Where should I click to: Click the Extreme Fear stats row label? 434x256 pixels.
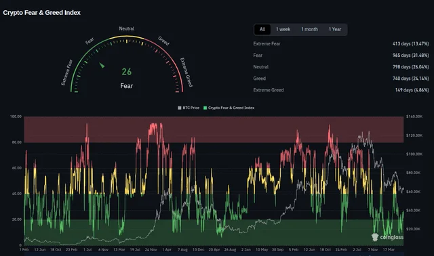click(x=267, y=43)
